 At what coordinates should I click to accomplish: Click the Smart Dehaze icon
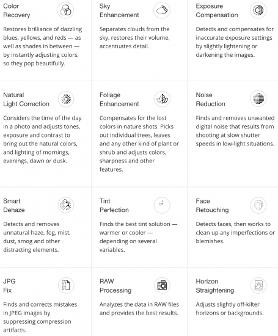(66, 205)
